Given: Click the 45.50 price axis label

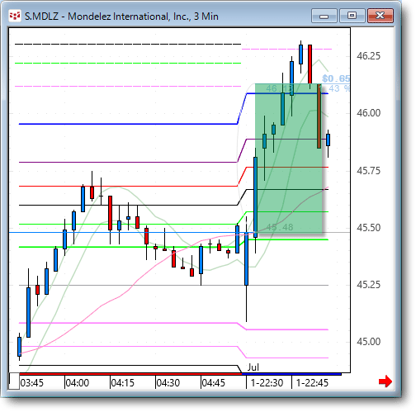Looking at the screenshot, I should click(x=368, y=228).
